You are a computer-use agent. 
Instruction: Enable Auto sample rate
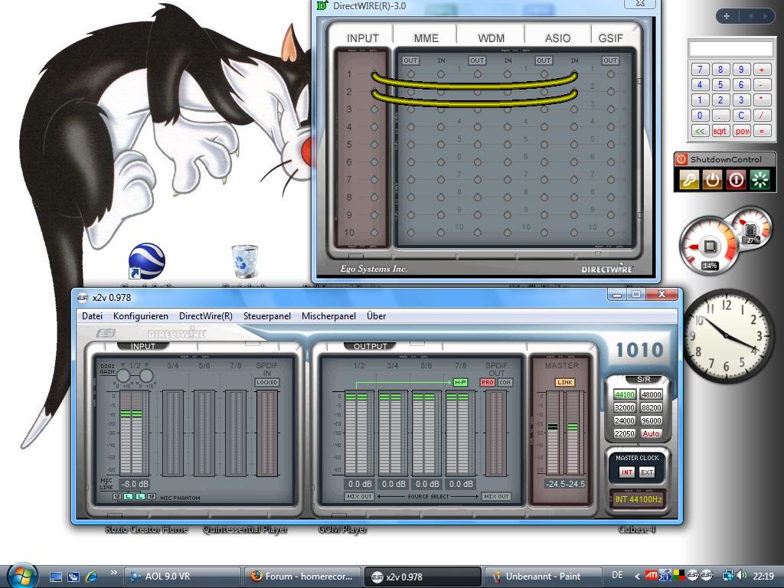(651, 433)
